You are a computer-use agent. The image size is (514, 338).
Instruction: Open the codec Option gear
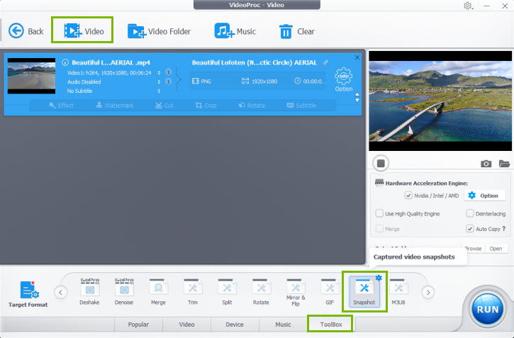coord(344,79)
